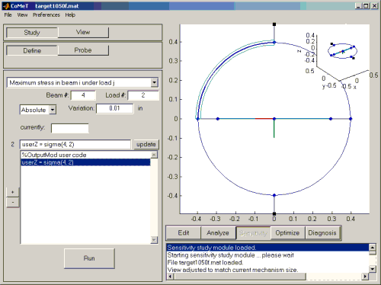Click the log scroll-up arrow

373,247
